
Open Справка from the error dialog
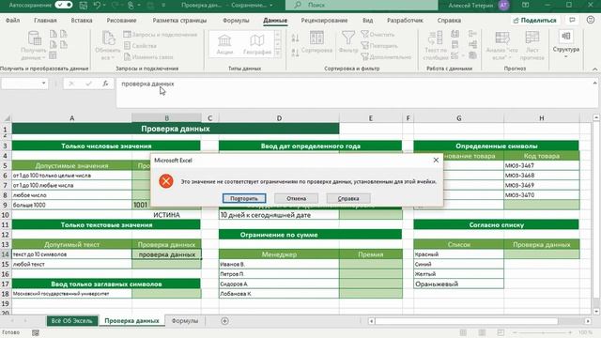[348, 198]
